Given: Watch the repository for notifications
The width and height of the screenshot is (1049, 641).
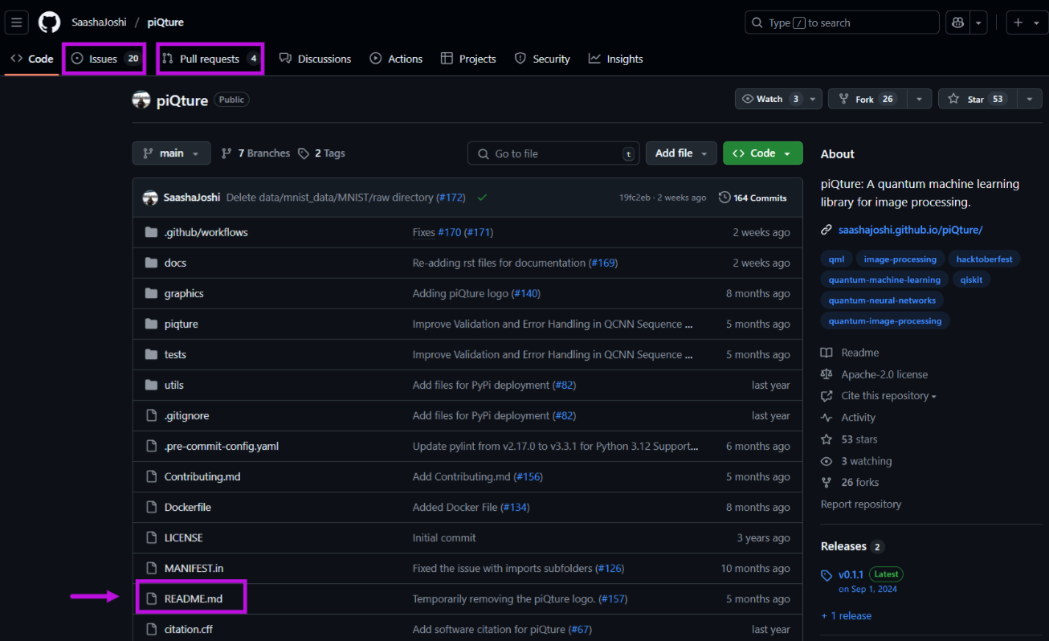Looking at the screenshot, I should tap(769, 99).
